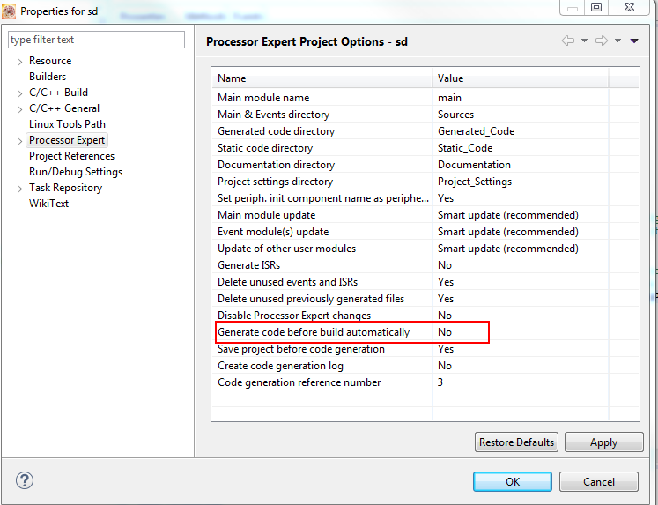Expand the C/C++ General node
Image resolution: width=658 pixels, height=505 pixels.
point(19,109)
